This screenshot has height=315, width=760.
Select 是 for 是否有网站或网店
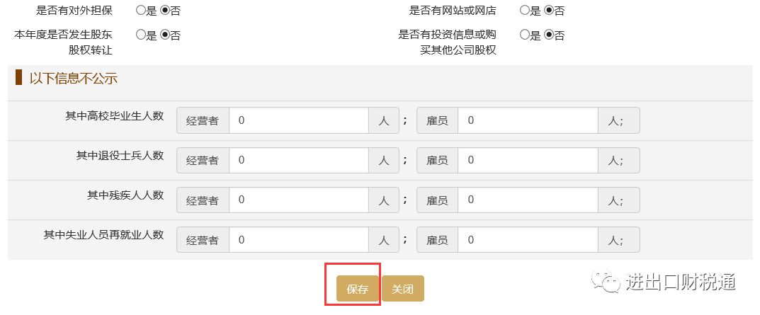click(x=525, y=11)
